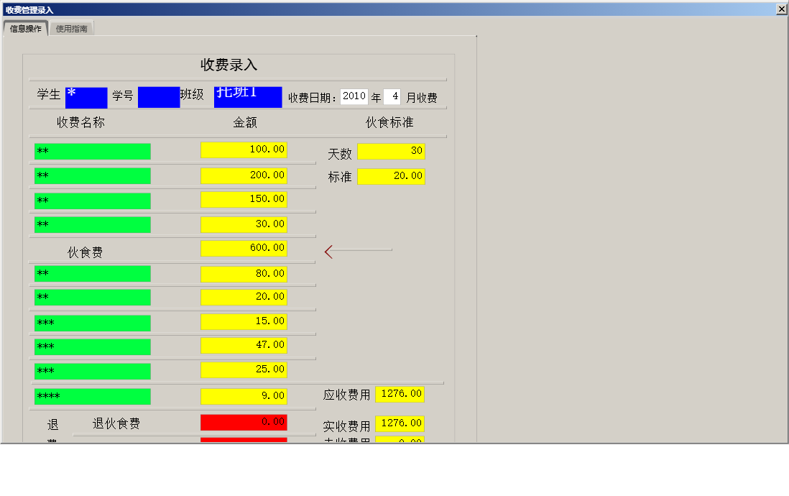Screen dimensions: 789x496
Task: Select the amount field showing 9.00
Action: [x=244, y=395]
